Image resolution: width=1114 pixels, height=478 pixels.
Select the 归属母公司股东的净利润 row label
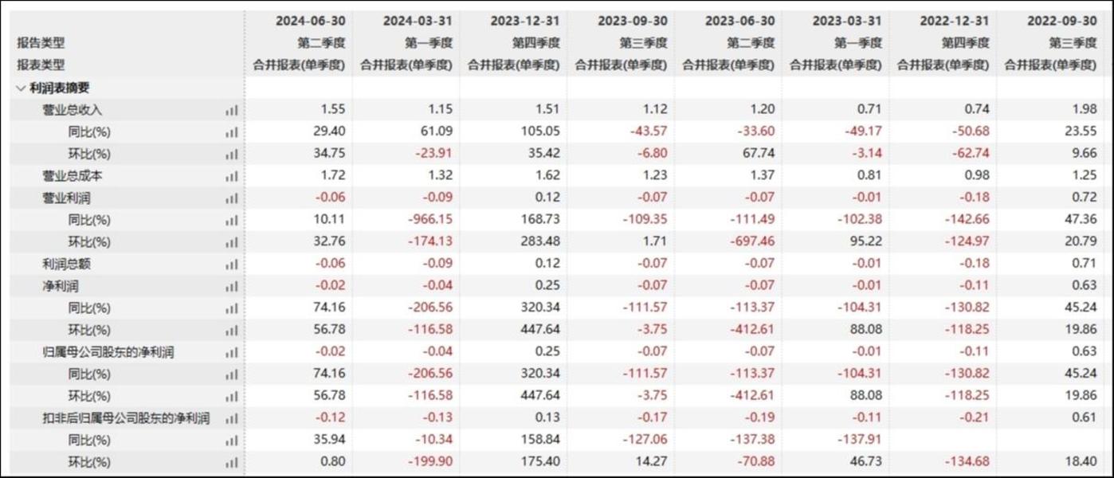[x=108, y=352]
